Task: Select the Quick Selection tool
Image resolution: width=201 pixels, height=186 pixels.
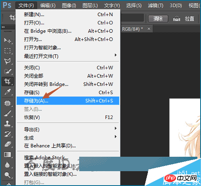Action: (8, 71)
